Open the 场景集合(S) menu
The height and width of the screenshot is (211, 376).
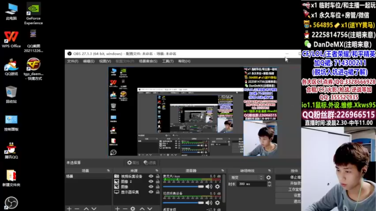[x=148, y=61]
